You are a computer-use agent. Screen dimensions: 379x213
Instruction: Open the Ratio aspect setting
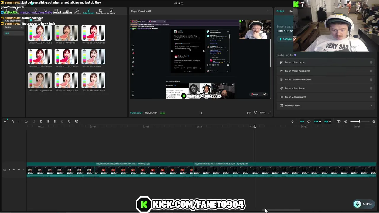[262, 113]
